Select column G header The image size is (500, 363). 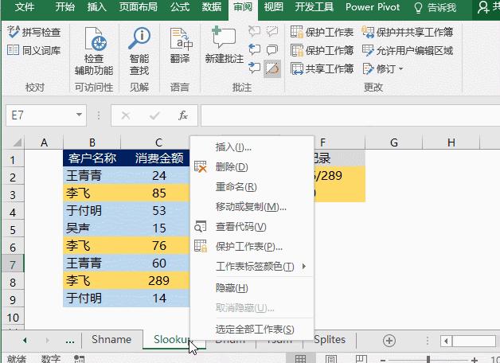pyautogui.click(x=394, y=142)
